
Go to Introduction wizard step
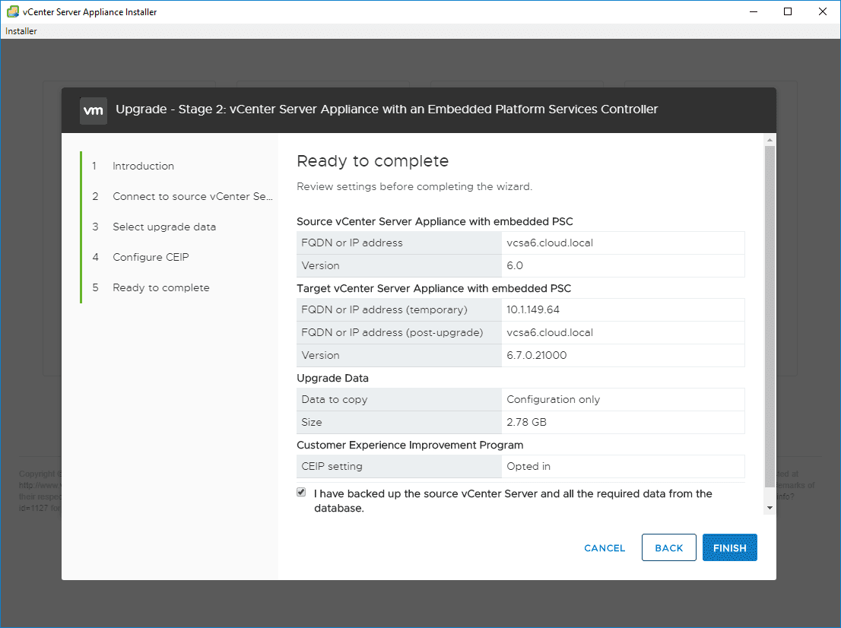point(143,166)
